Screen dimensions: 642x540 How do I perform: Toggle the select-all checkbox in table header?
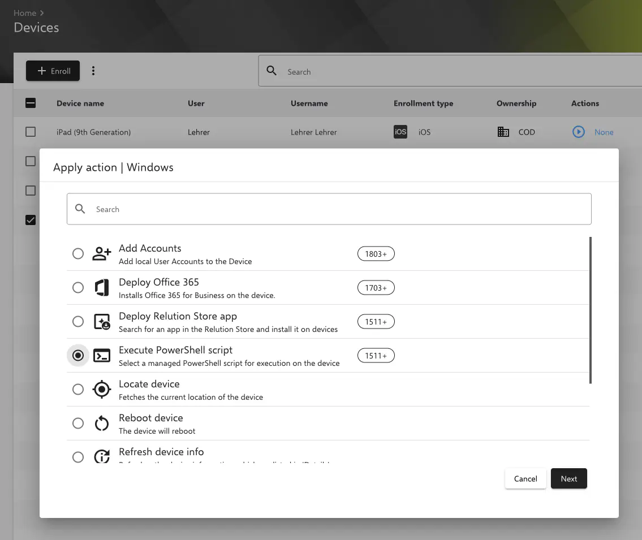click(x=31, y=103)
